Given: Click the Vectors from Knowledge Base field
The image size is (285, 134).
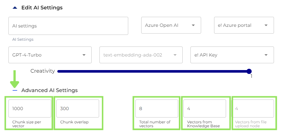Looking at the screenshot, I should (x=204, y=108).
